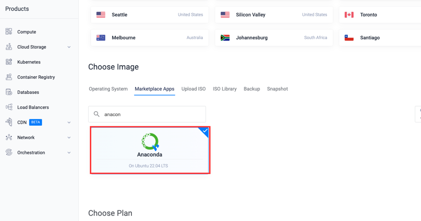Expand the CDN submenu chevron
This screenshot has height=221, width=421.
tap(69, 122)
